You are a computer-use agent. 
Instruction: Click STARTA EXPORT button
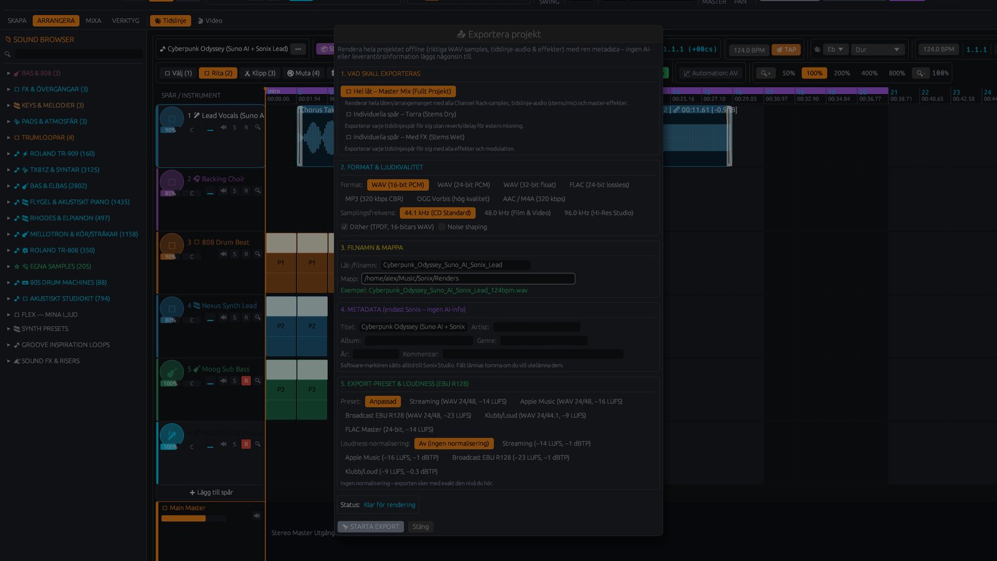coord(371,527)
